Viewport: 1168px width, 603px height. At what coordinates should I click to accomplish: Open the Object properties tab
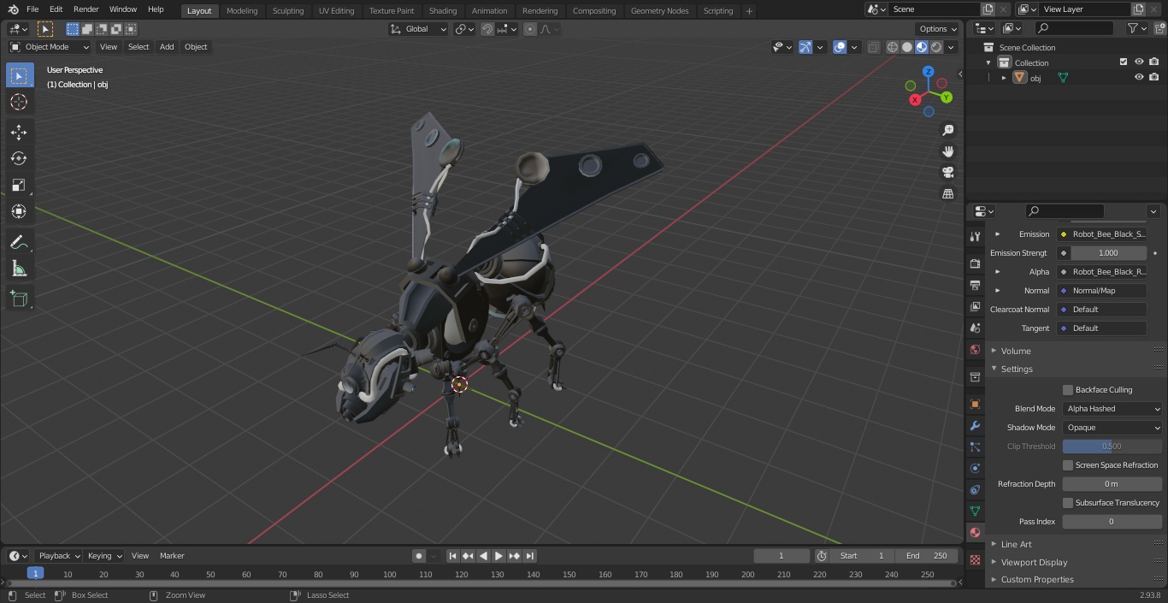click(975, 404)
